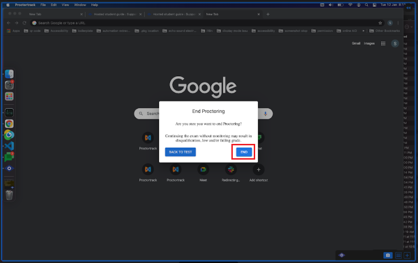The height and width of the screenshot is (263, 418).
Task: Open Wi-Fi status in the menu bar
Action: [x=350, y=5]
